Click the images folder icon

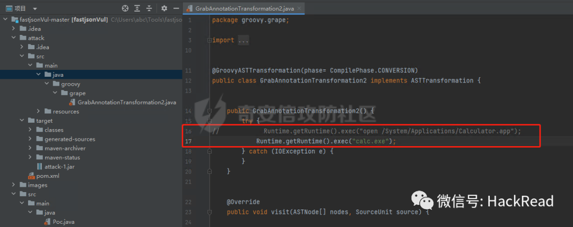tap(23, 185)
